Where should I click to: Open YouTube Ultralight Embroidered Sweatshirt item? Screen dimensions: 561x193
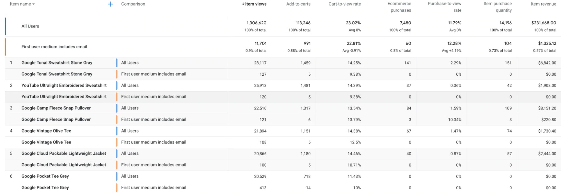[x=64, y=85]
